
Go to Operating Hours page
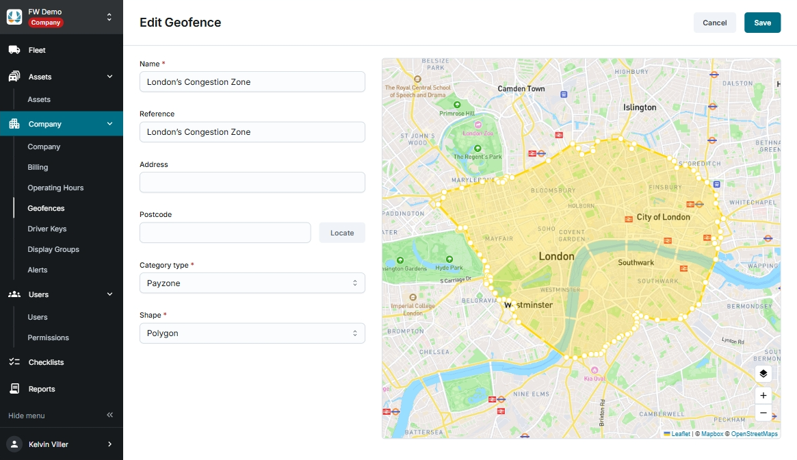pyautogui.click(x=55, y=188)
